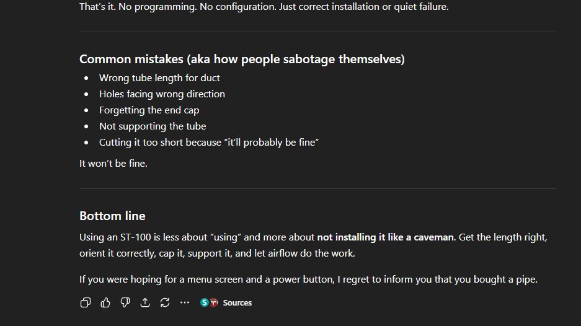Regenerate the response with the circular arrows icon
This screenshot has height=326, width=581.
tap(165, 302)
